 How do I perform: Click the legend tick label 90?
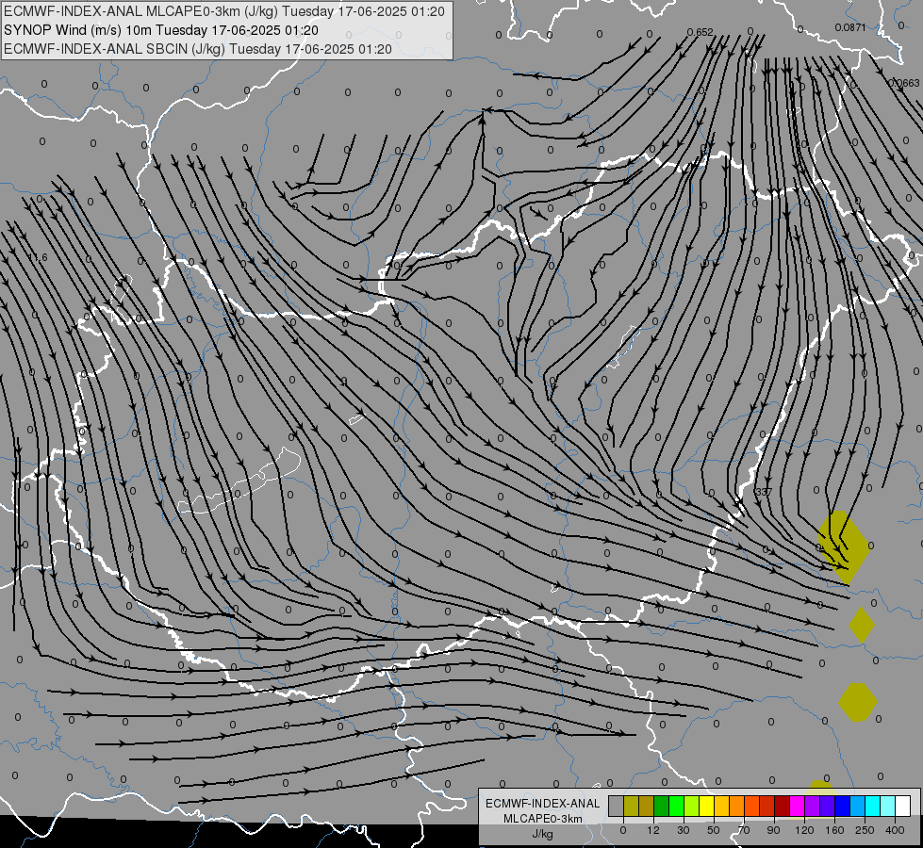[773, 830]
